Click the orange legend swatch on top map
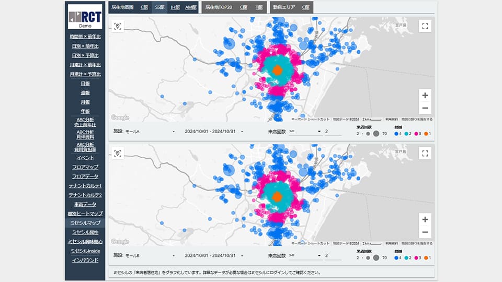502x282 pixels. [x=426, y=134]
